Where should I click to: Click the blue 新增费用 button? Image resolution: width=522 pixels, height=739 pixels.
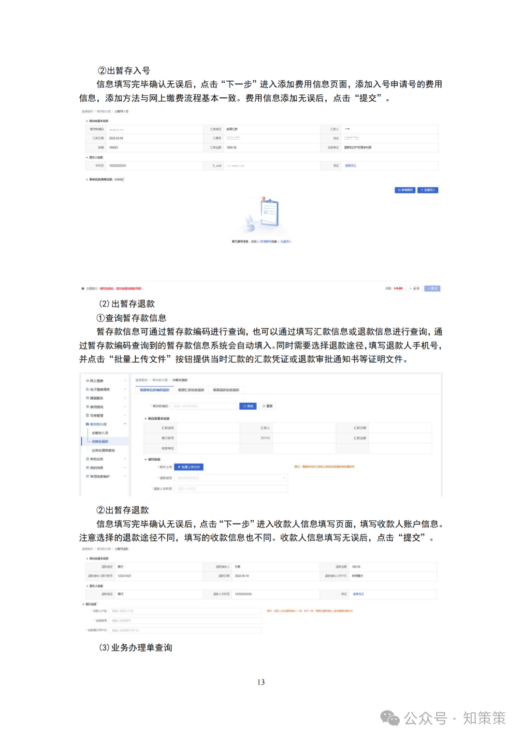coord(405,190)
